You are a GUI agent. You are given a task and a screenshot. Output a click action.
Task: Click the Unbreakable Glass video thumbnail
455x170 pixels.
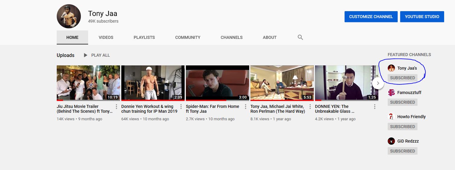click(347, 83)
